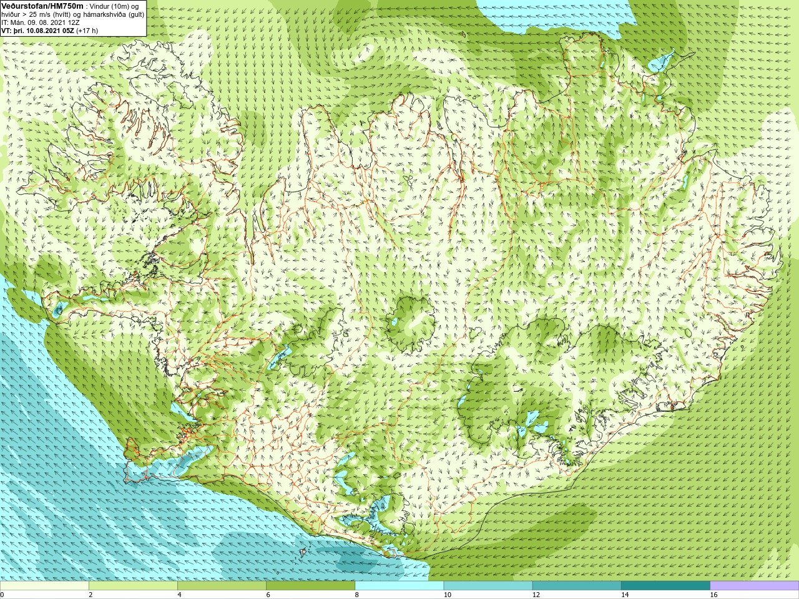The image size is (799, 599).
Task: Click the teal 12–14 m/s legend swatch
Action: (x=576, y=586)
